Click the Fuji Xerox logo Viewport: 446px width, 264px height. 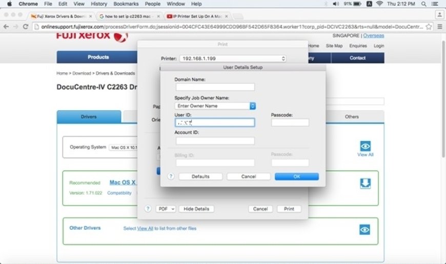click(92, 36)
